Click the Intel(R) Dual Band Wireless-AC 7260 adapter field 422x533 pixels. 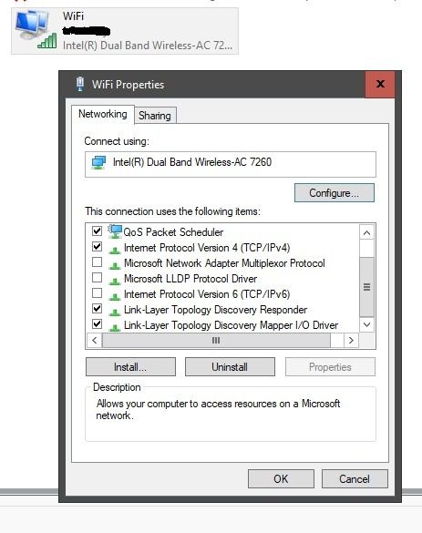coord(231,165)
